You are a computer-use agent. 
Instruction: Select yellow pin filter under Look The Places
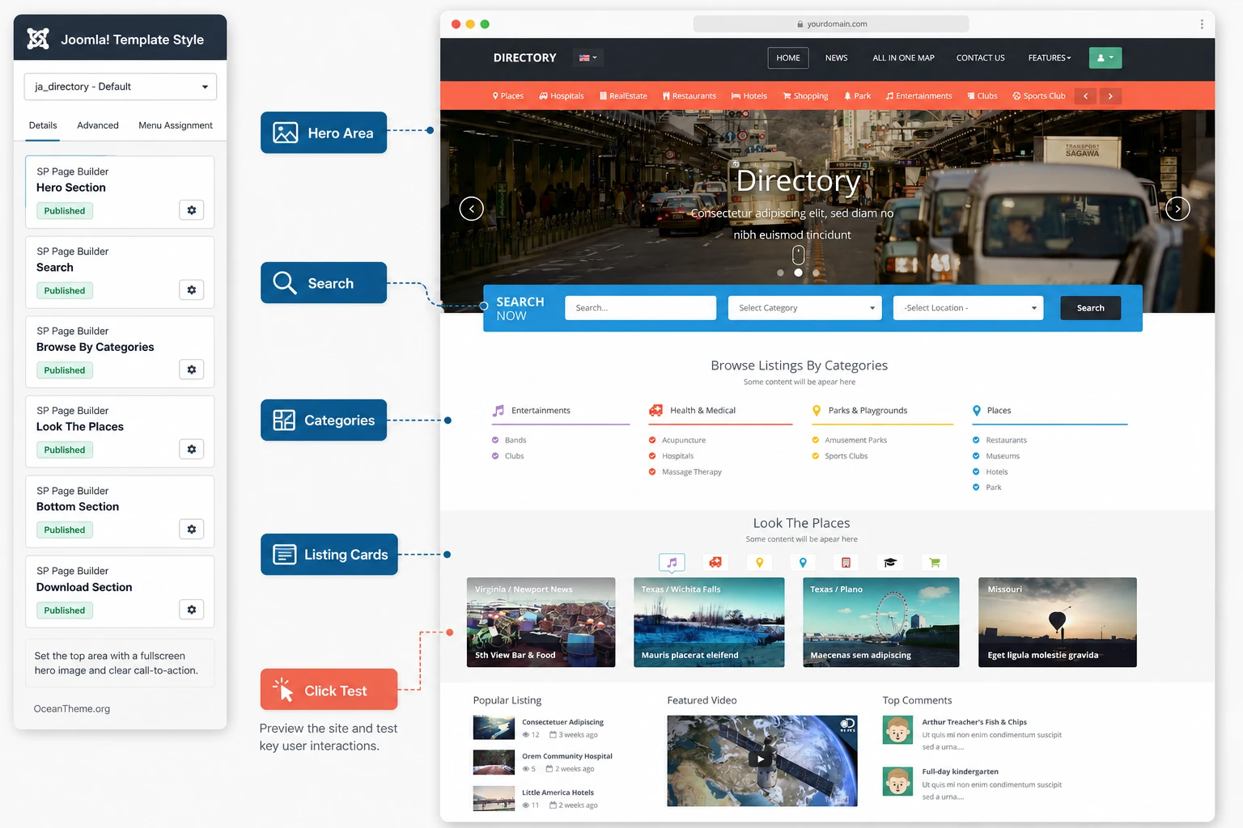click(759, 562)
